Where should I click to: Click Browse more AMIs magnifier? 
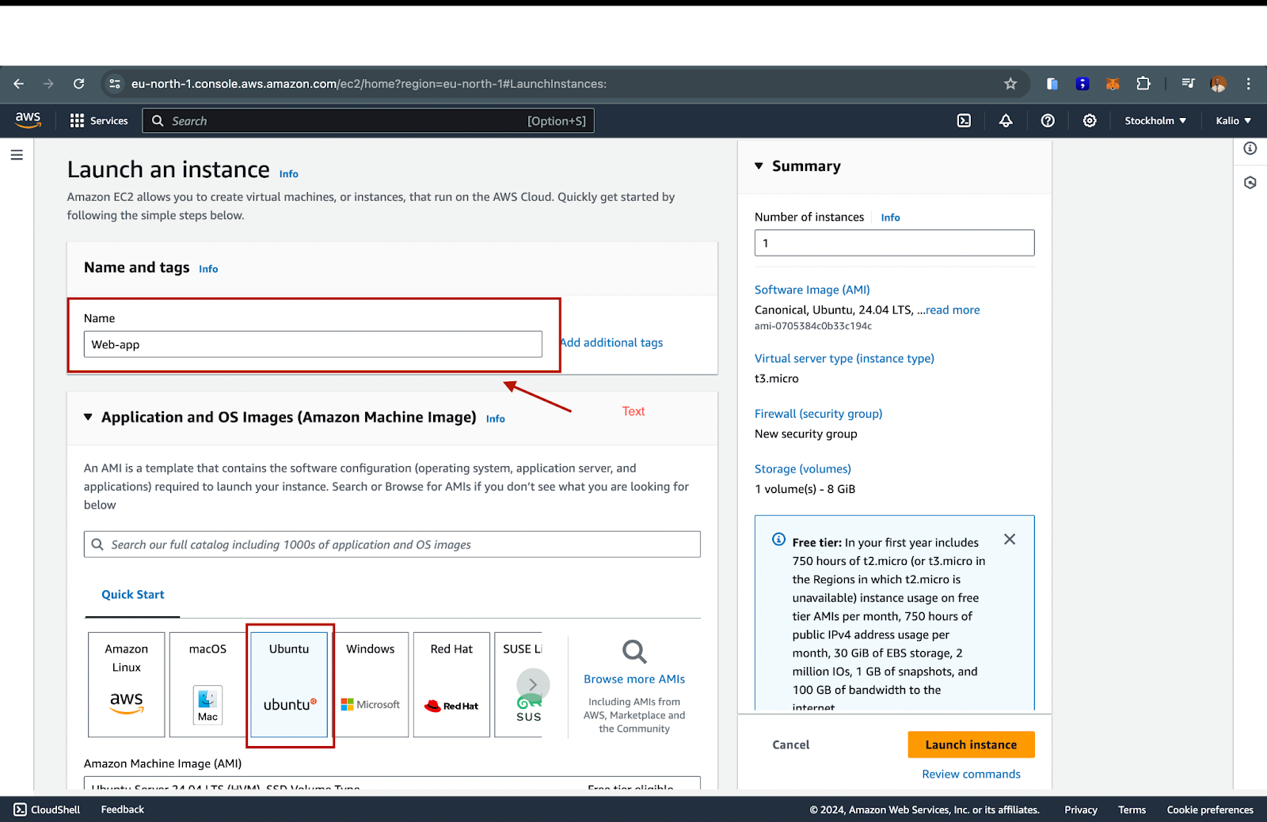click(634, 652)
